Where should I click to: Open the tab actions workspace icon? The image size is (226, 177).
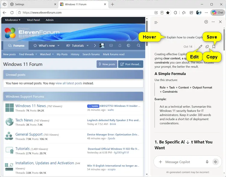click(x=5, y=4)
